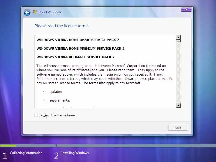Click the 'Collecting information' step label
The width and height of the screenshot is (216, 162).
[x=26, y=153]
